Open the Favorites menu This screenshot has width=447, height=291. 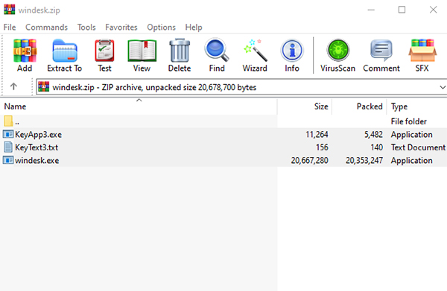[x=121, y=28]
